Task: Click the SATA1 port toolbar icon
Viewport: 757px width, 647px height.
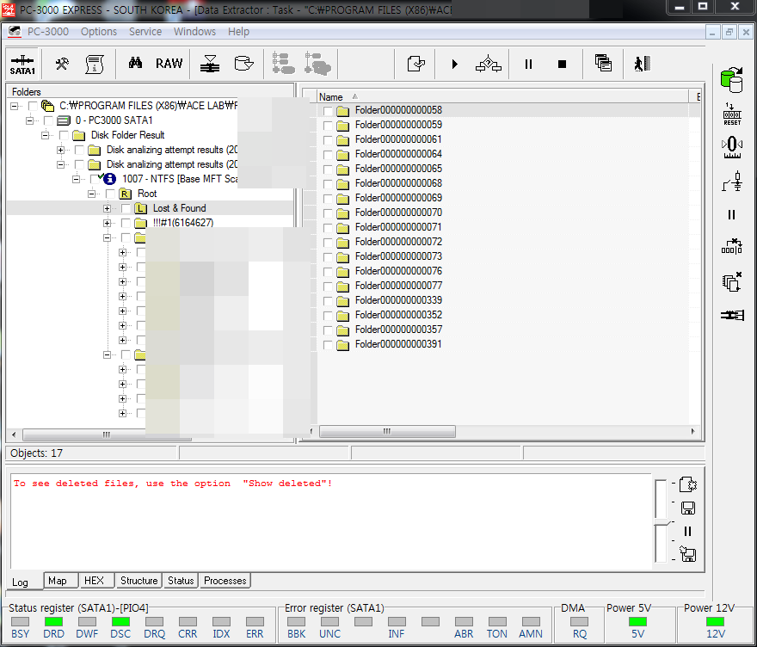Action: [22, 64]
